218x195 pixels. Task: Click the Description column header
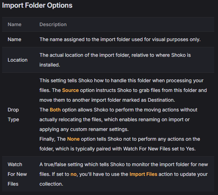point(53,24)
